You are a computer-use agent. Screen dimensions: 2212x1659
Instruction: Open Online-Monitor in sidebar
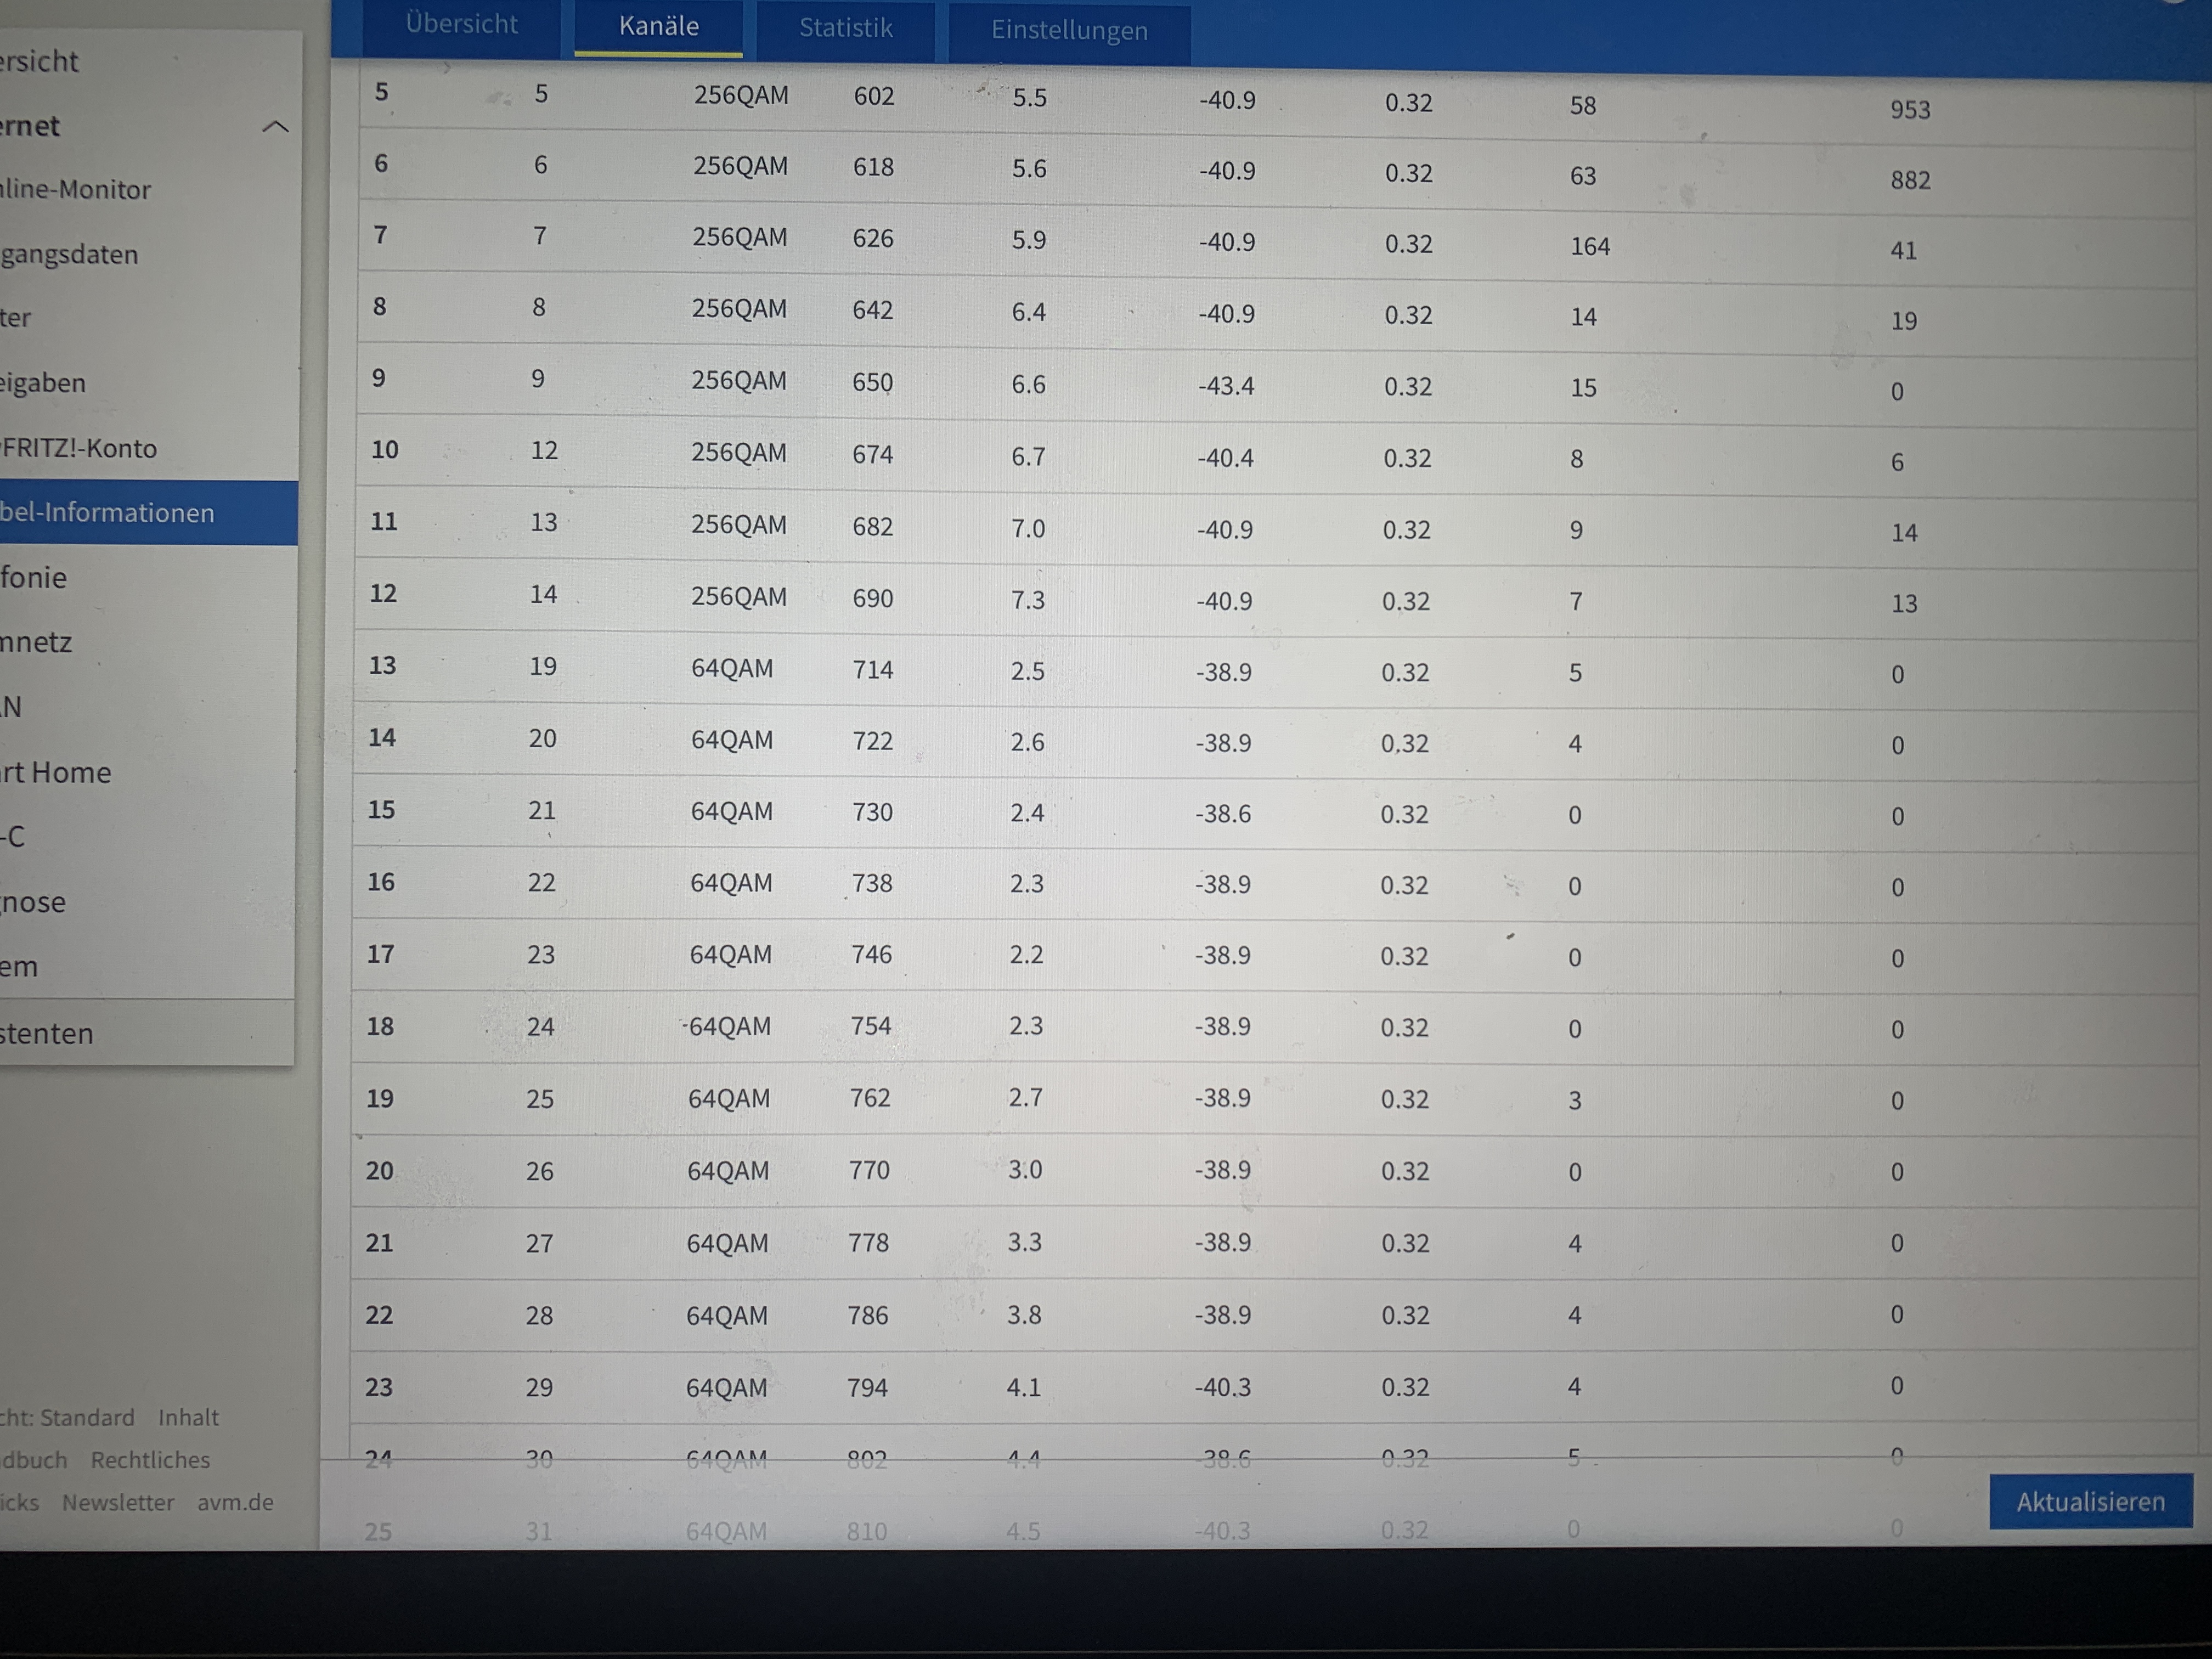(x=76, y=189)
